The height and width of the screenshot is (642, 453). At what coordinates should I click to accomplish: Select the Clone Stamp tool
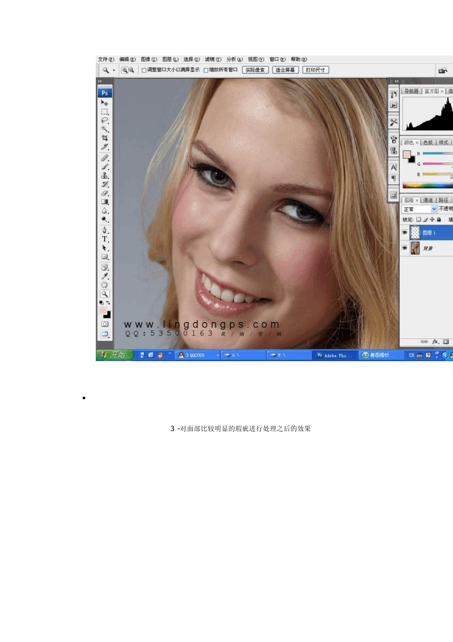tap(104, 175)
